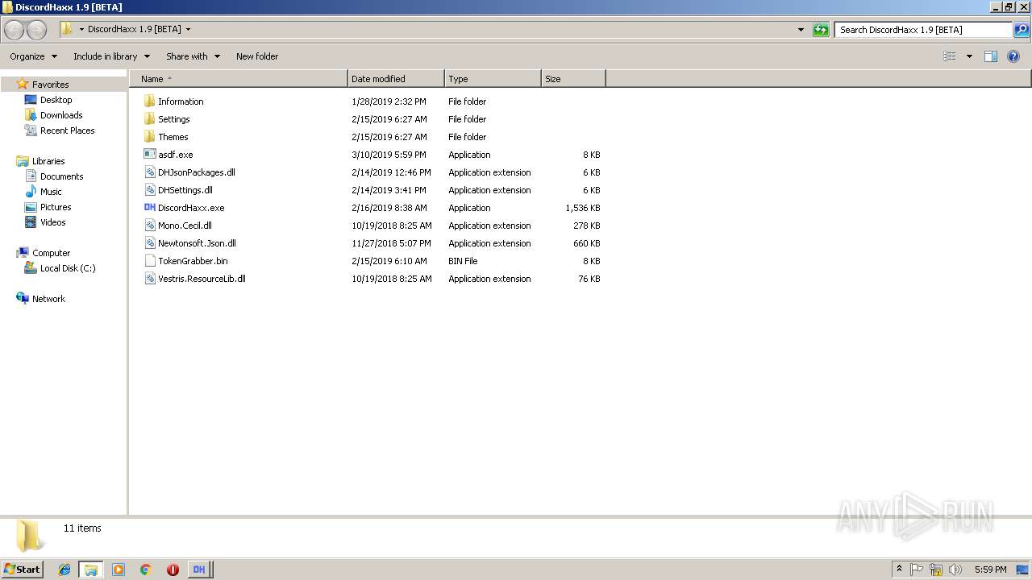Viewport: 1032px width, 580px height.
Task: Open the Pictures library
Action: (x=56, y=207)
